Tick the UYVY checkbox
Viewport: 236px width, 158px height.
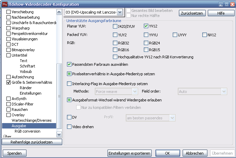(175, 35)
